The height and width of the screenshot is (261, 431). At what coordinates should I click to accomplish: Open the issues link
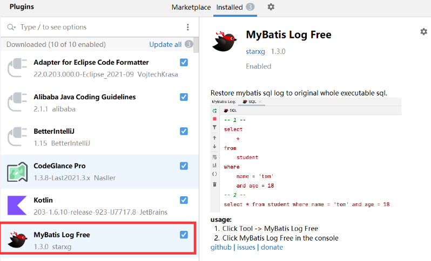point(246,248)
